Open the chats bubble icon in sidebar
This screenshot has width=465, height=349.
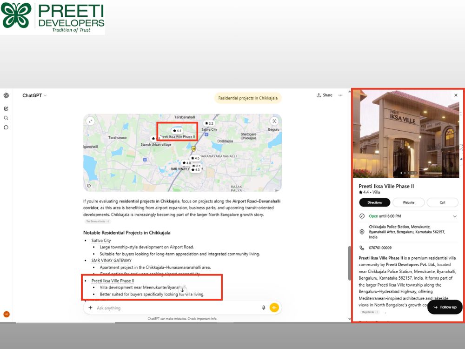click(x=6, y=128)
